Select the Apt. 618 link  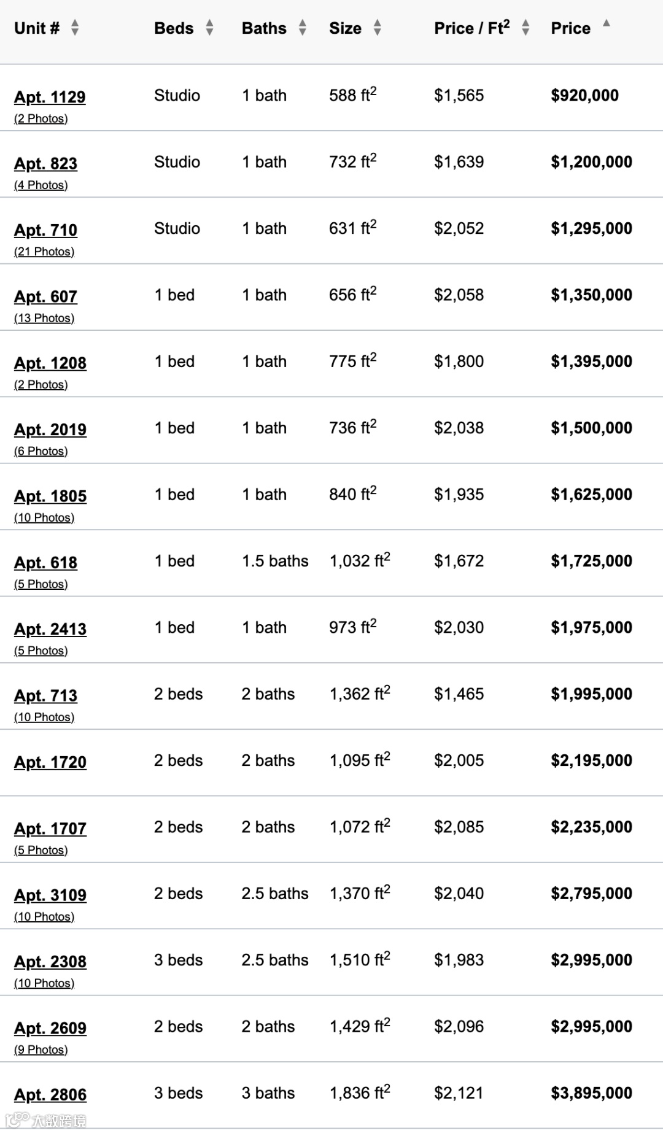coord(45,563)
